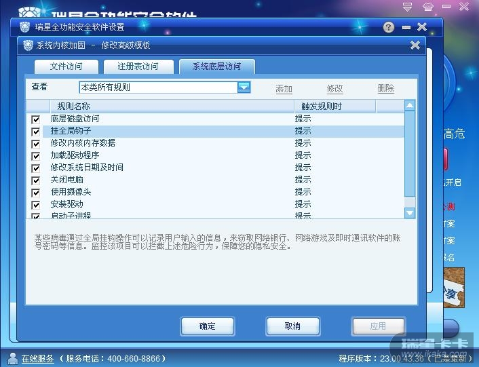Toggle the 挂全局钩子 checkbox
The height and width of the screenshot is (367, 479).
36,132
